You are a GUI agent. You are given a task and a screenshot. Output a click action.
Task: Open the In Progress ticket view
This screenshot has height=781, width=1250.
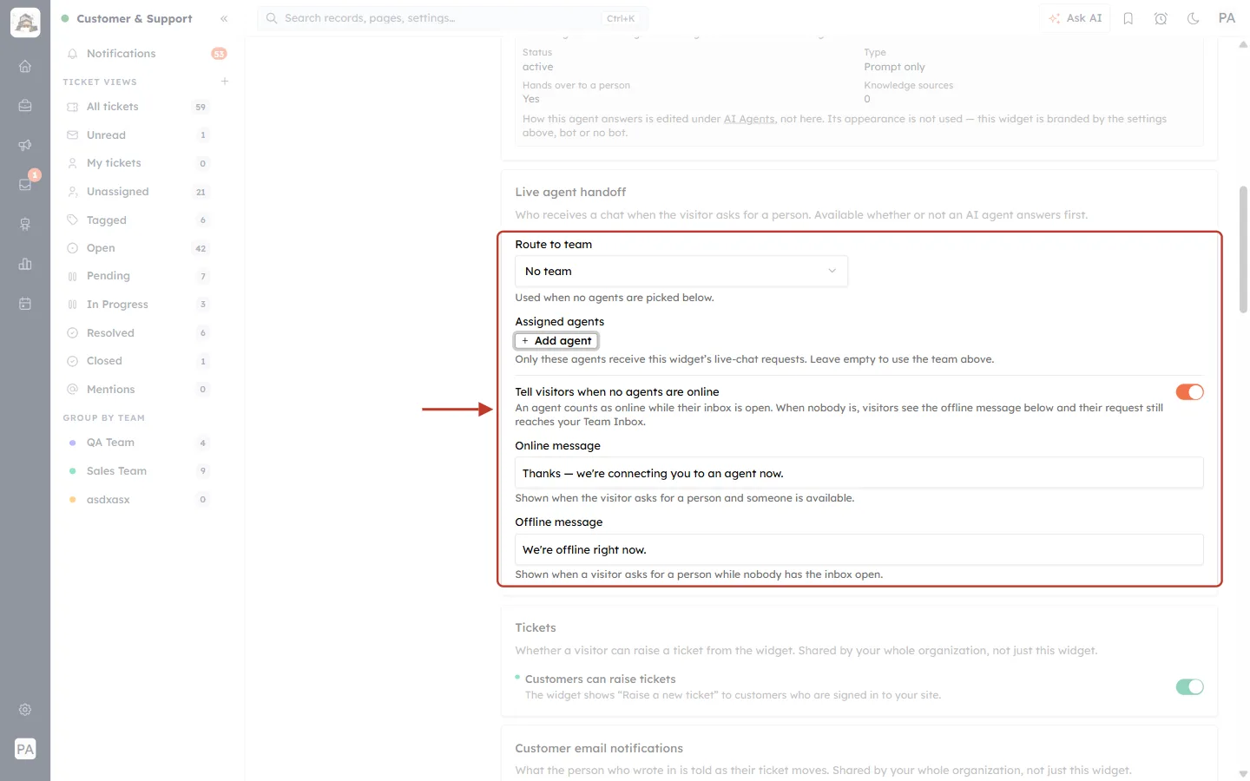coord(138,305)
